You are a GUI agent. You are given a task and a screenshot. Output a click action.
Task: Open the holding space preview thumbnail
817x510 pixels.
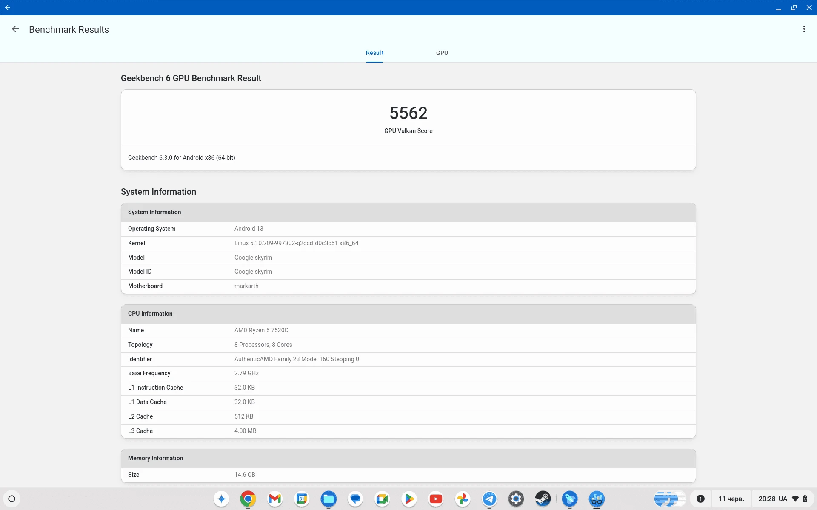669,499
